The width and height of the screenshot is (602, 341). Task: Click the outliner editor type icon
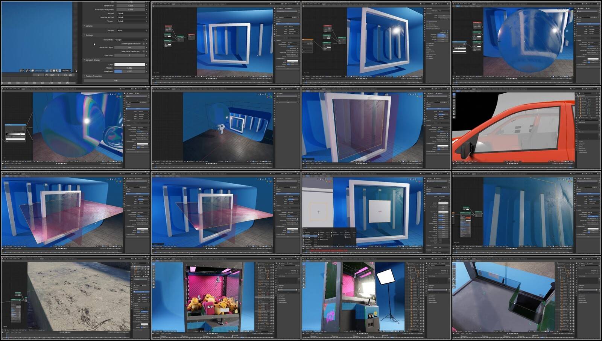click(76, 70)
